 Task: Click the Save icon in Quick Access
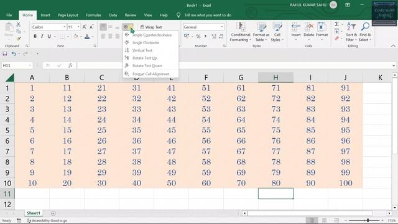coord(5,54)
